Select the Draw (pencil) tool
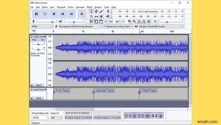The height and width of the screenshot is (125, 221). coord(101,12)
